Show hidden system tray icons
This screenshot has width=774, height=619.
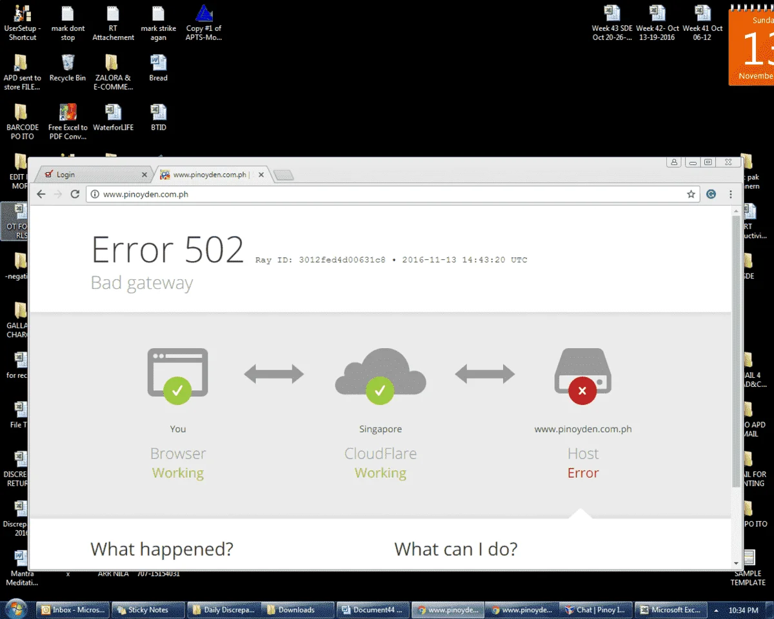716,609
